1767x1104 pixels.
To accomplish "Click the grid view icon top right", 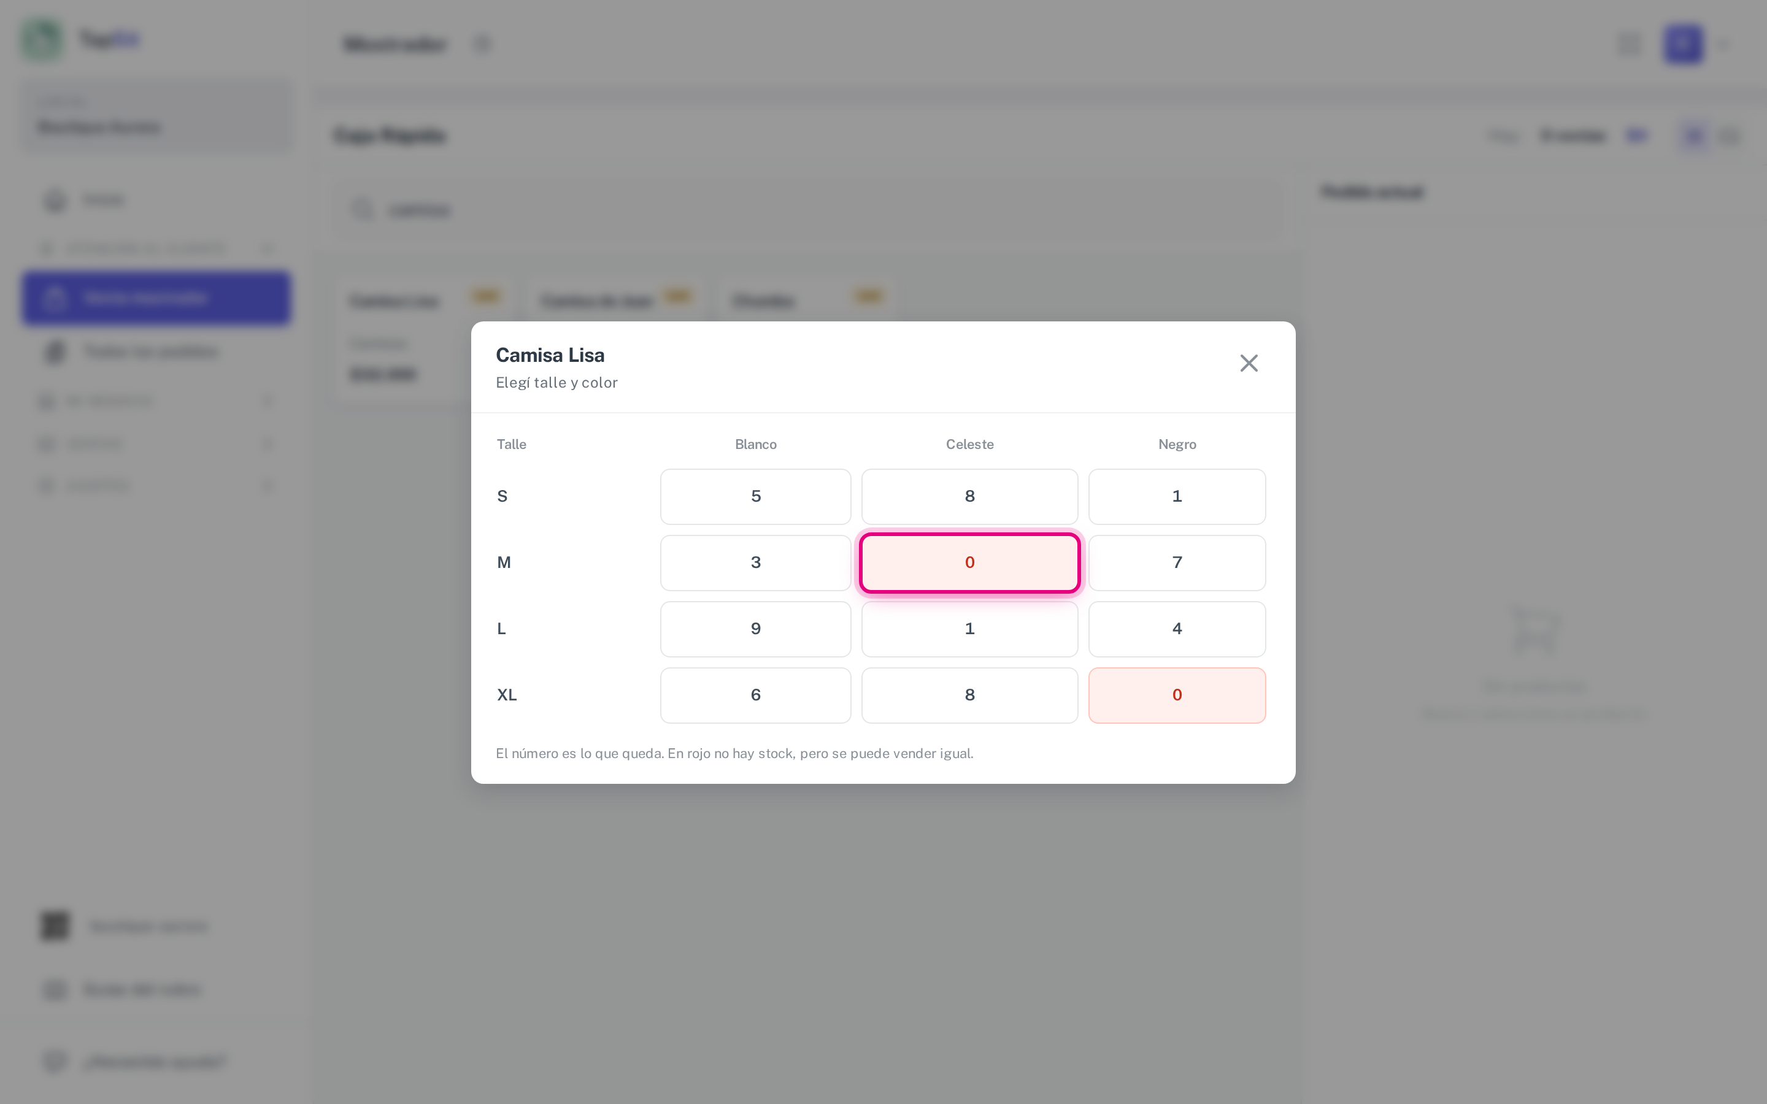I will tap(1694, 136).
